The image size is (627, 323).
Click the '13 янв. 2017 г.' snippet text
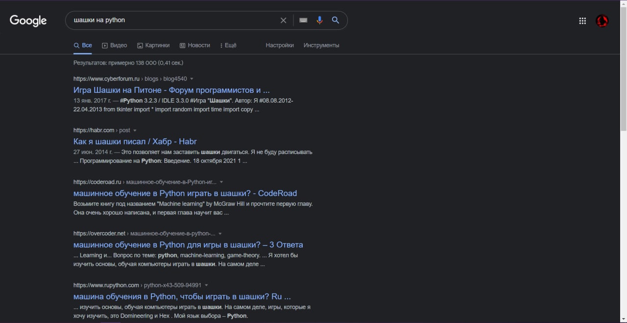coord(92,100)
